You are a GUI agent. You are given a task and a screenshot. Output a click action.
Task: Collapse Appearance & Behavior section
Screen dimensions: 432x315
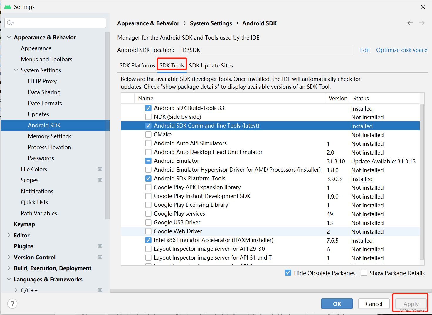pos(9,37)
